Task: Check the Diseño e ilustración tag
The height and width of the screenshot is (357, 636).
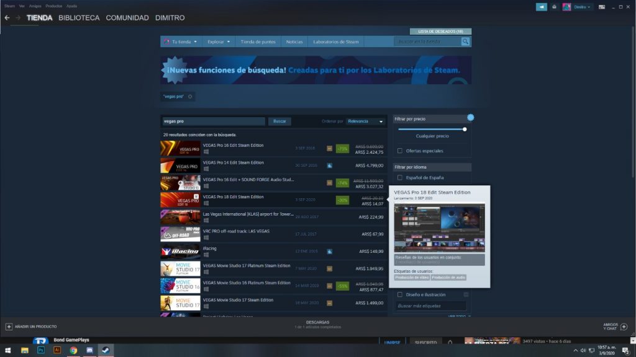Action: pos(400,294)
